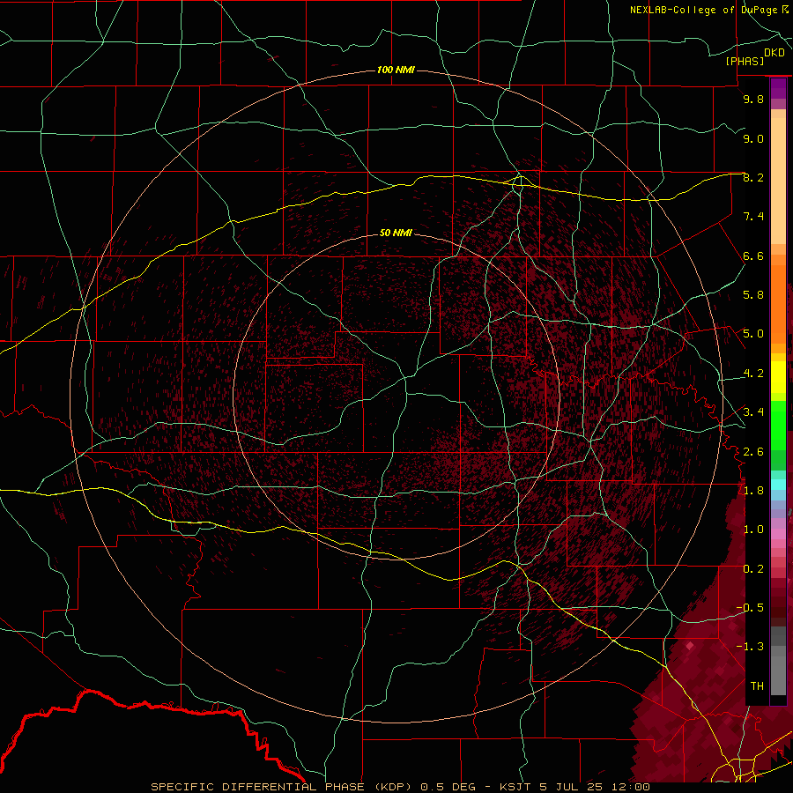This screenshot has width=793, height=793.
Task: Click the 3.4 scale value label
Action: pyautogui.click(x=753, y=412)
